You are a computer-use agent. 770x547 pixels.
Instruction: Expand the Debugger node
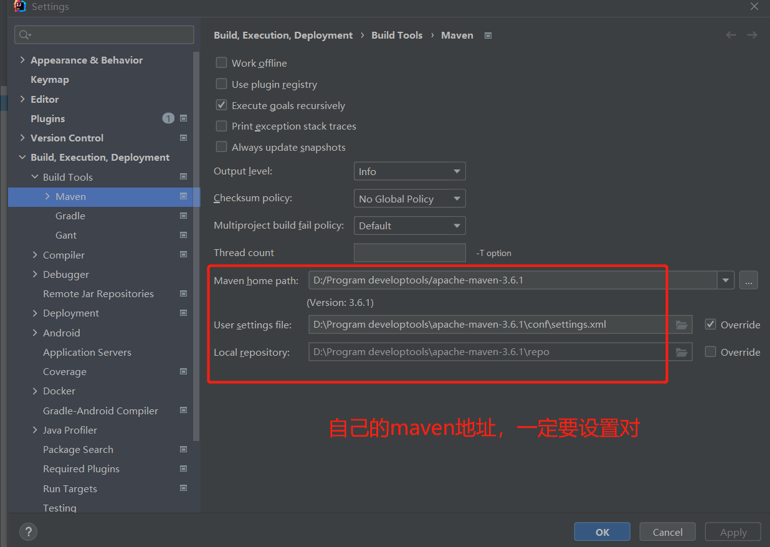[x=35, y=274]
